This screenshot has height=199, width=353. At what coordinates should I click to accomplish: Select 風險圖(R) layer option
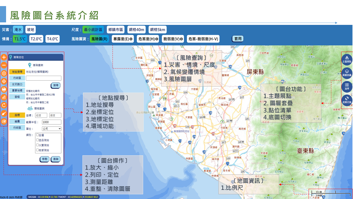(99, 39)
